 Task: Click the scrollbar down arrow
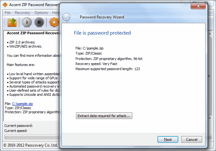(x=210, y=118)
